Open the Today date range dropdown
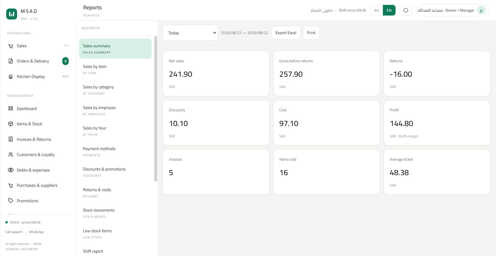 190,33
